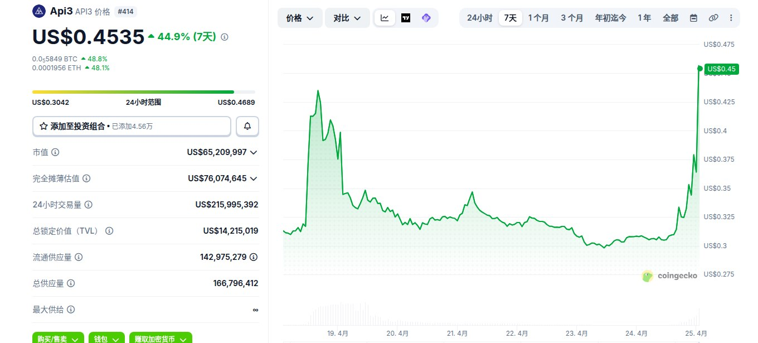Expand the 市值 value chevron
This screenshot has height=343, width=758.
pyautogui.click(x=254, y=152)
